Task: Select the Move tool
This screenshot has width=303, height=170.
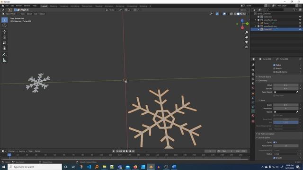Action: point(4,32)
